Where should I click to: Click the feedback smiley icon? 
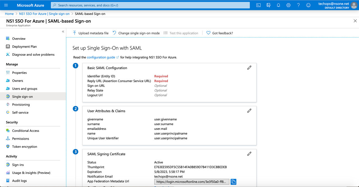click(308, 5)
